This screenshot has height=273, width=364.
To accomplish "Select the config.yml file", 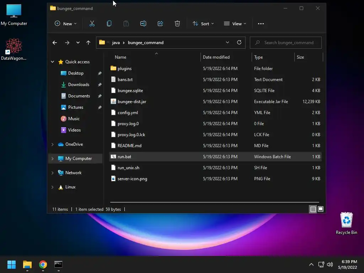I will (215, 113).
